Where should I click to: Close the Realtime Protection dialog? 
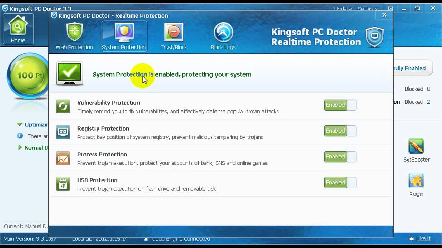384,15
